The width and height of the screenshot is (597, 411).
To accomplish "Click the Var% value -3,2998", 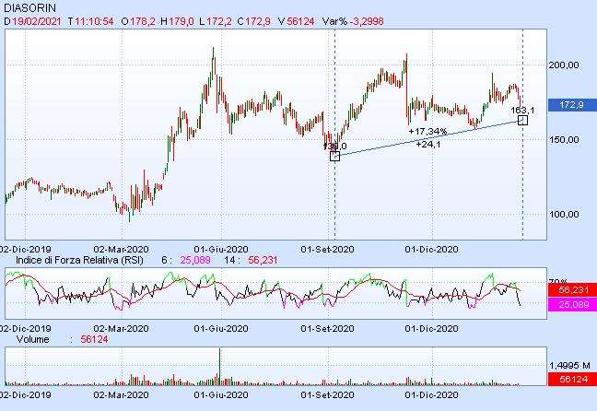I will click(x=368, y=21).
